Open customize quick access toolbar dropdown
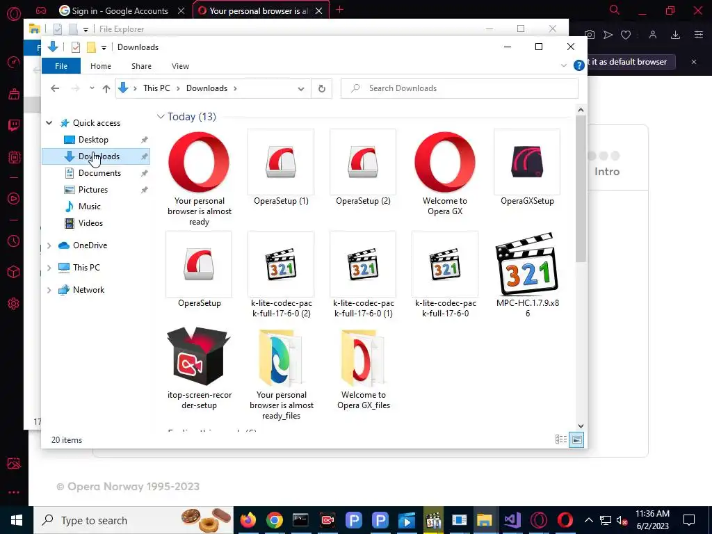712x534 pixels. 104,47
